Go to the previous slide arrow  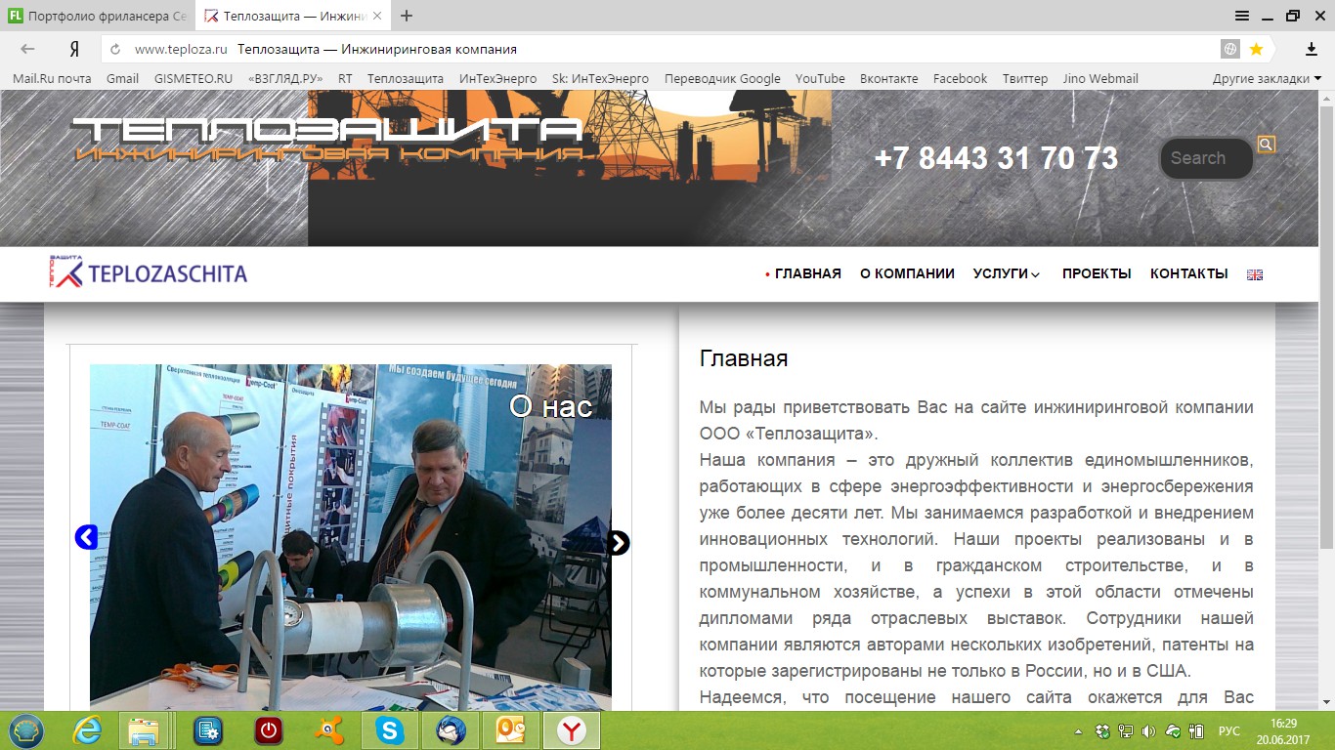pyautogui.click(x=86, y=536)
